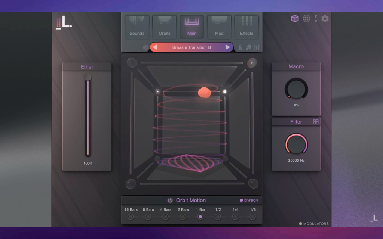Toggle Orbit Motion power button
Viewport: 383px width, 239px height.
coord(170,200)
